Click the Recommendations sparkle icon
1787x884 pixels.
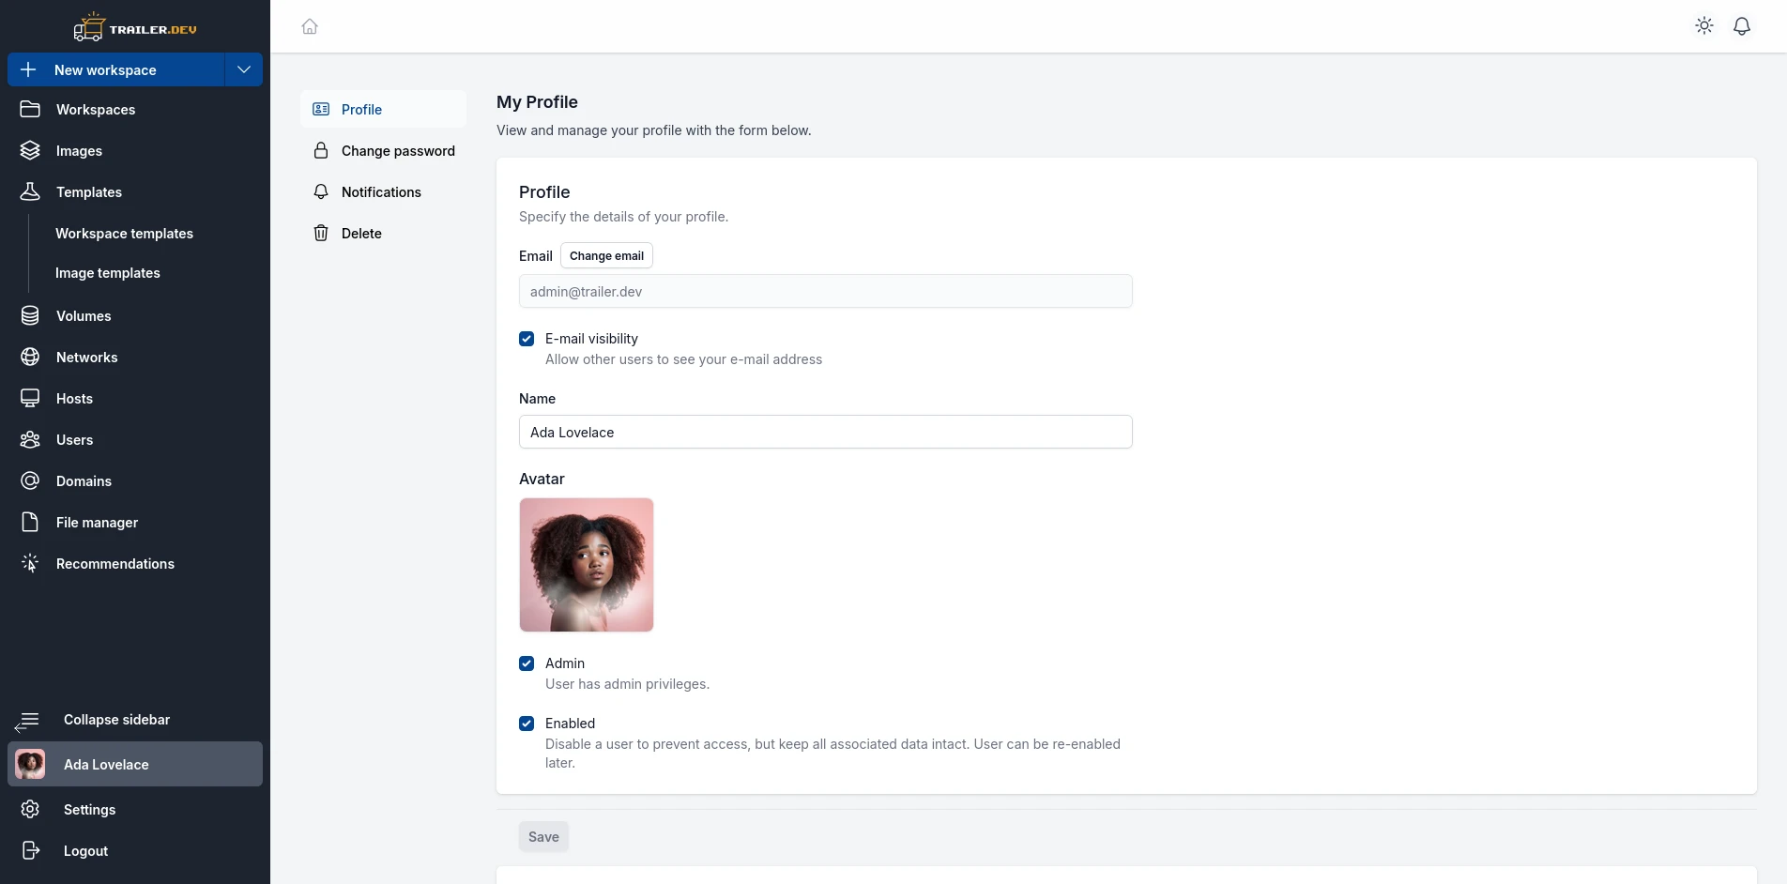click(30, 563)
